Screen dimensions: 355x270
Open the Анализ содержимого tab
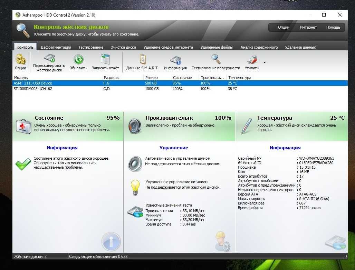pos(259,47)
